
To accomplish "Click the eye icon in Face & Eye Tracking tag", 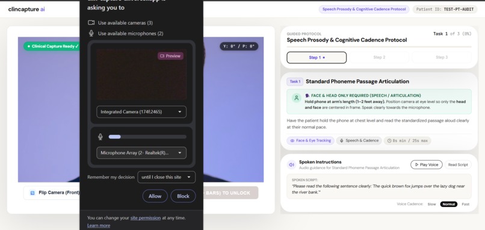I will click(x=292, y=140).
